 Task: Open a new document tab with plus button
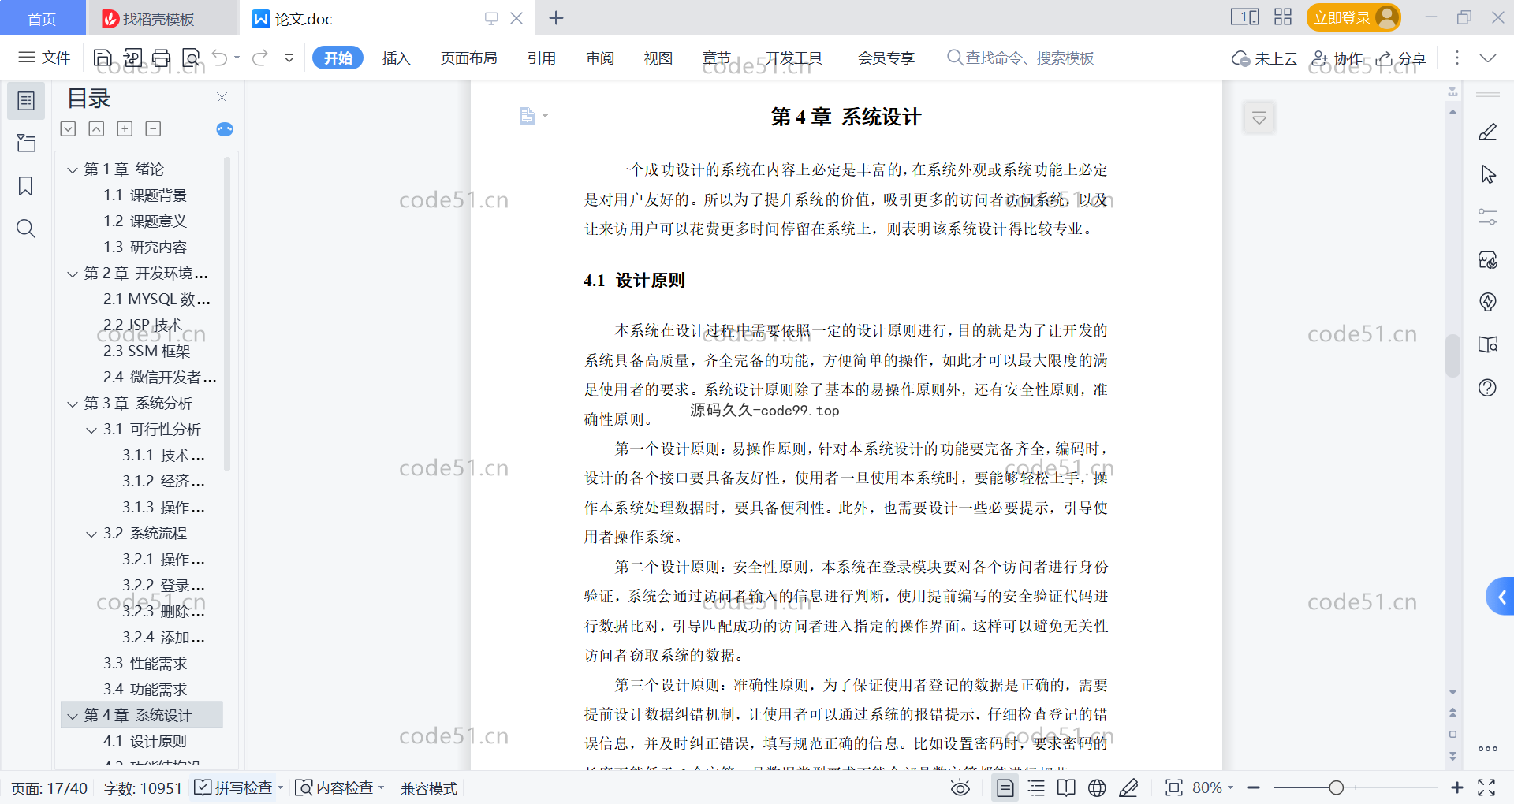point(556,18)
